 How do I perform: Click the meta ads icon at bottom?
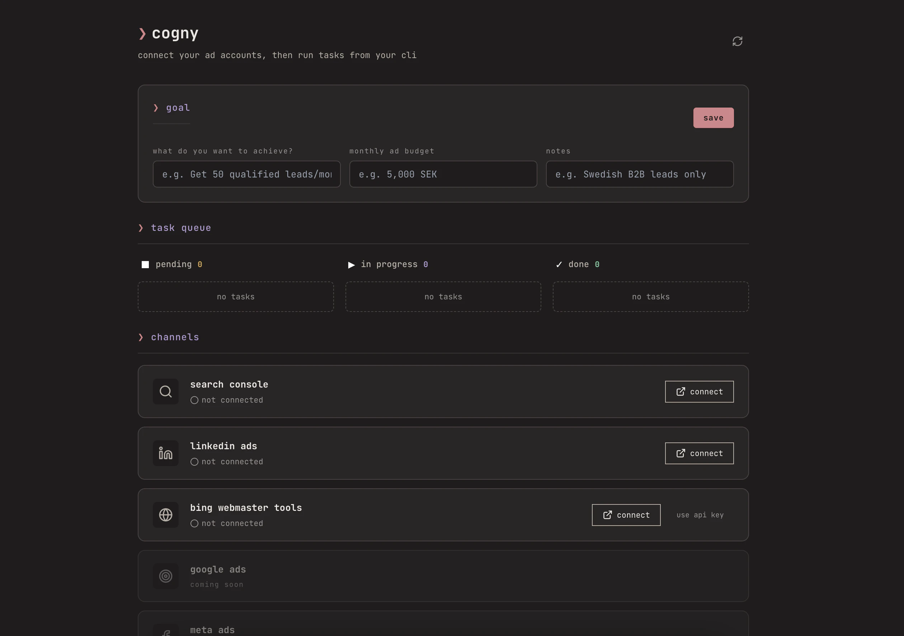click(166, 631)
